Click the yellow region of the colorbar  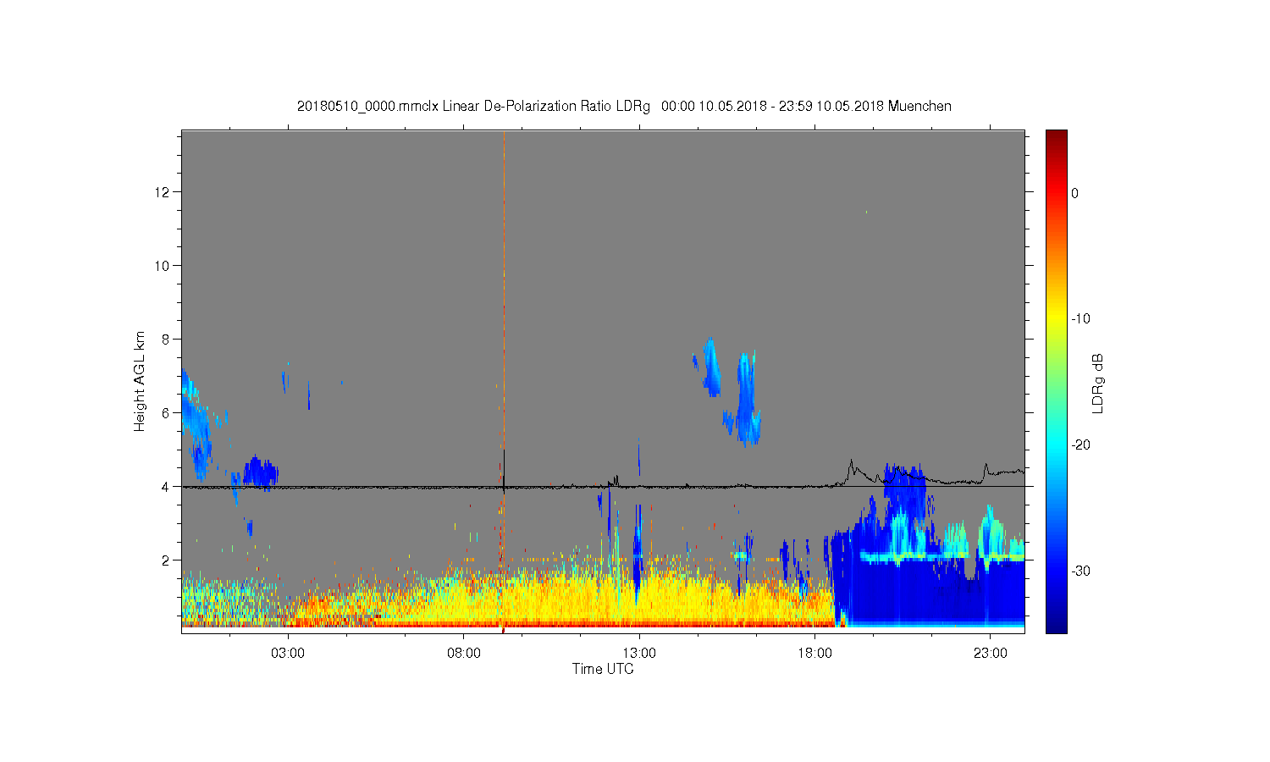(x=1057, y=319)
